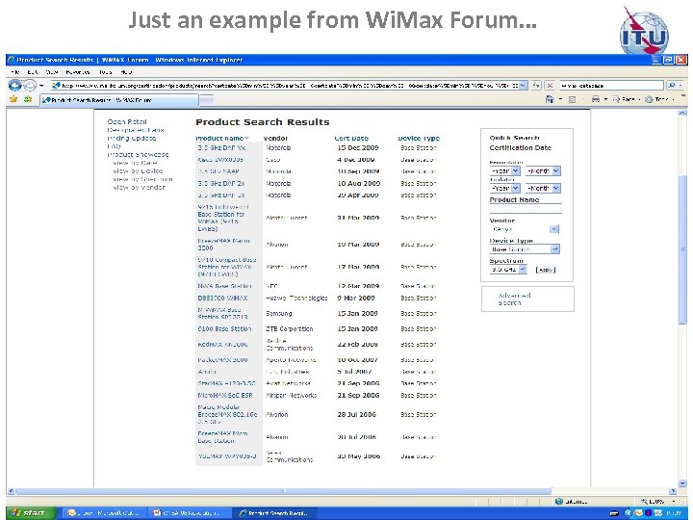Click the Home icon in the command bar
Image resolution: width=693 pixels, height=520 pixels.
coord(550,99)
